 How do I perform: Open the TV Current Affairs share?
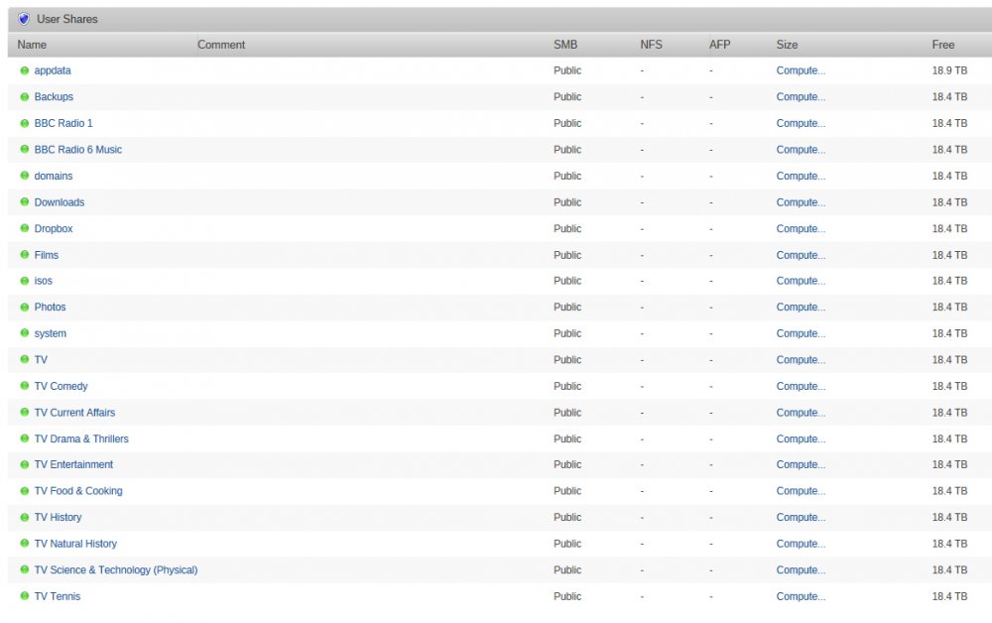coord(74,413)
